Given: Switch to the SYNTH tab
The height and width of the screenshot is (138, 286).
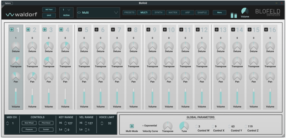Looking at the screenshot, I should (x=158, y=13).
